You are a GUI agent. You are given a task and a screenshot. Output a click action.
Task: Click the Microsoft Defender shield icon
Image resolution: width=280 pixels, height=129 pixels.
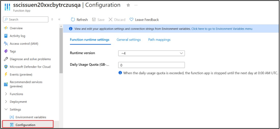[6, 67]
